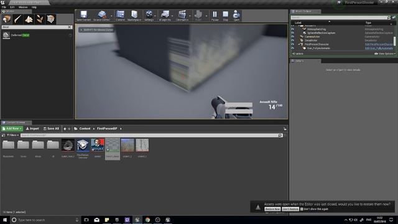Click Save All in Content Browser

click(51, 129)
